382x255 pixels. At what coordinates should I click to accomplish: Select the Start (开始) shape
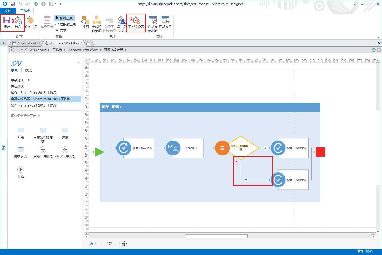21,172
